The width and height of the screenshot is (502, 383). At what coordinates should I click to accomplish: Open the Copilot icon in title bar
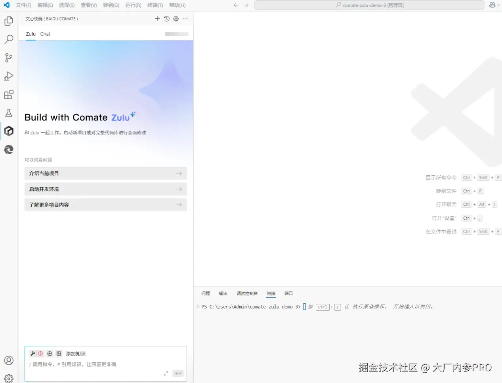[492, 5]
